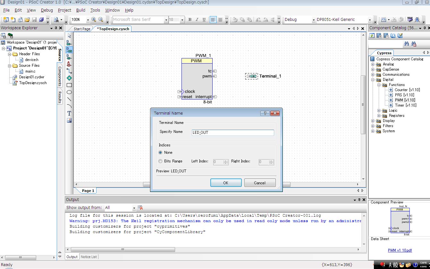Screen dimensions: 430x269
Task: Open the Show output from dropdown
Action: pyautogui.click(x=134, y=208)
